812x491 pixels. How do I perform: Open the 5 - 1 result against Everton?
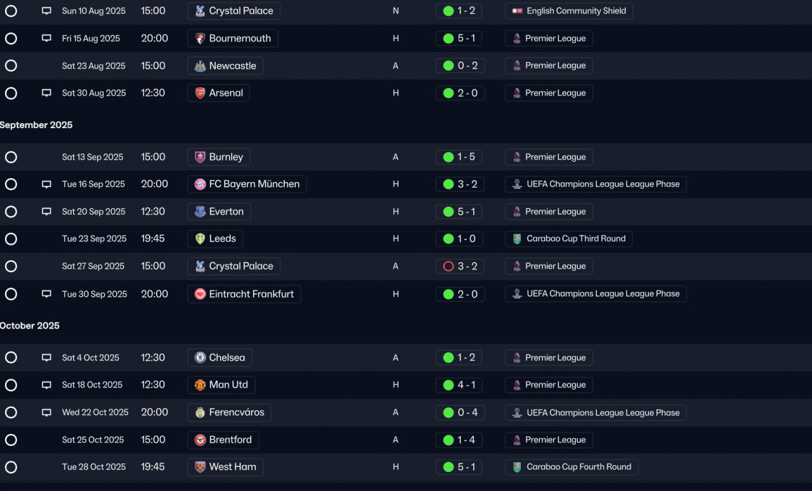[459, 211]
